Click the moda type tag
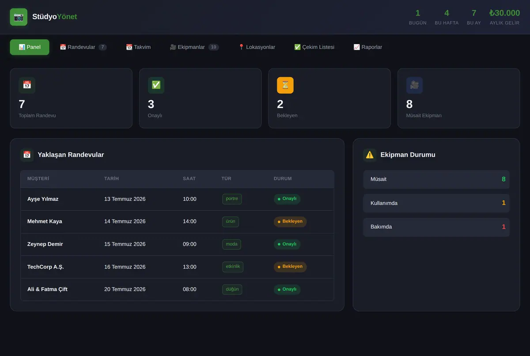This screenshot has height=356, width=530. pyautogui.click(x=231, y=244)
